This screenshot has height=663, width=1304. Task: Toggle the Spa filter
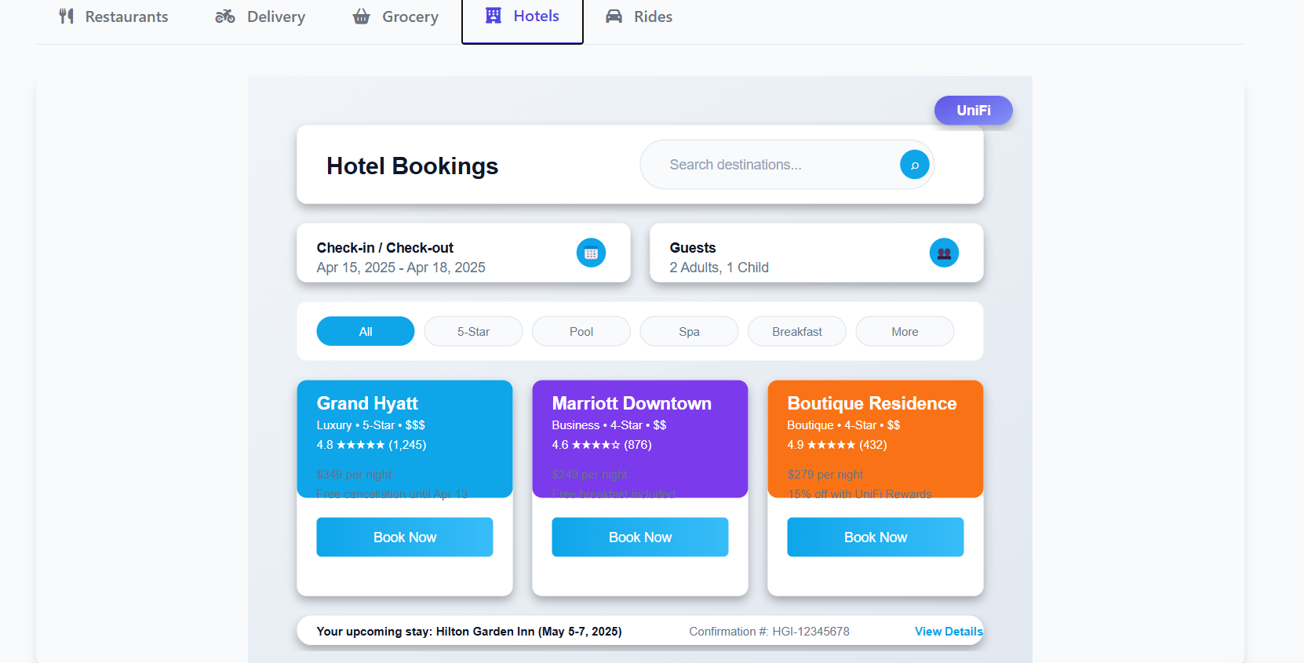pyautogui.click(x=689, y=331)
